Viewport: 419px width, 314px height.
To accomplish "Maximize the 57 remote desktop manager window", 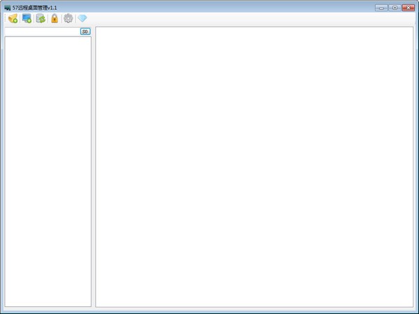I will coord(395,8).
